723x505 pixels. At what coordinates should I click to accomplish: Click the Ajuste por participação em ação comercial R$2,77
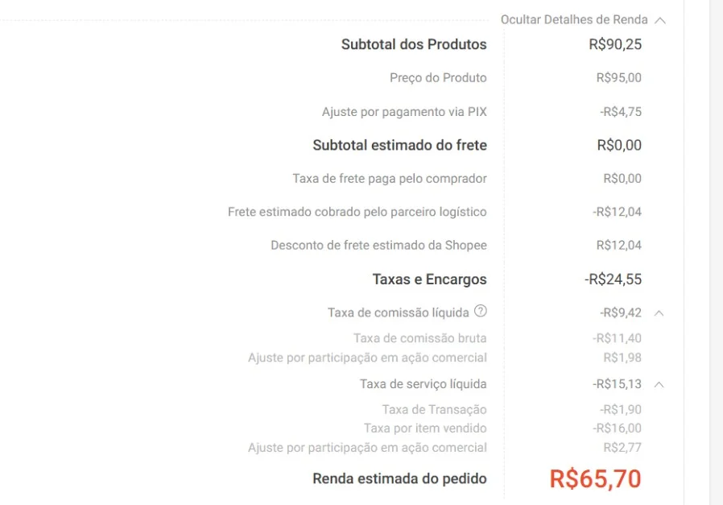(x=620, y=447)
